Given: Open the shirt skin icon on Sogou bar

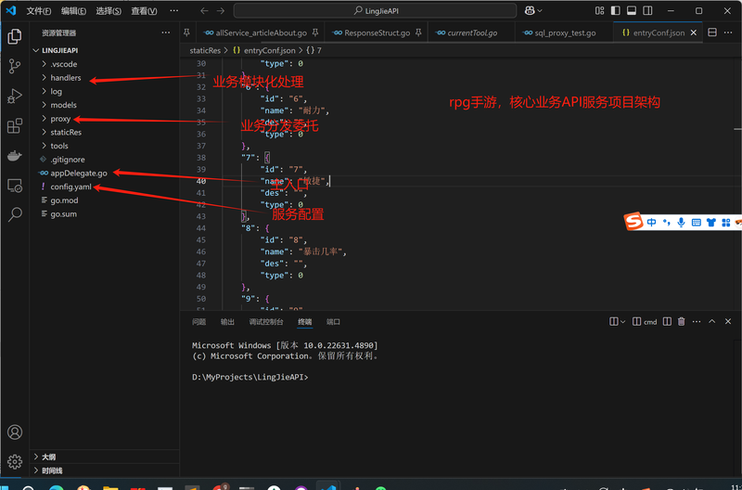Looking at the screenshot, I should tap(710, 222).
